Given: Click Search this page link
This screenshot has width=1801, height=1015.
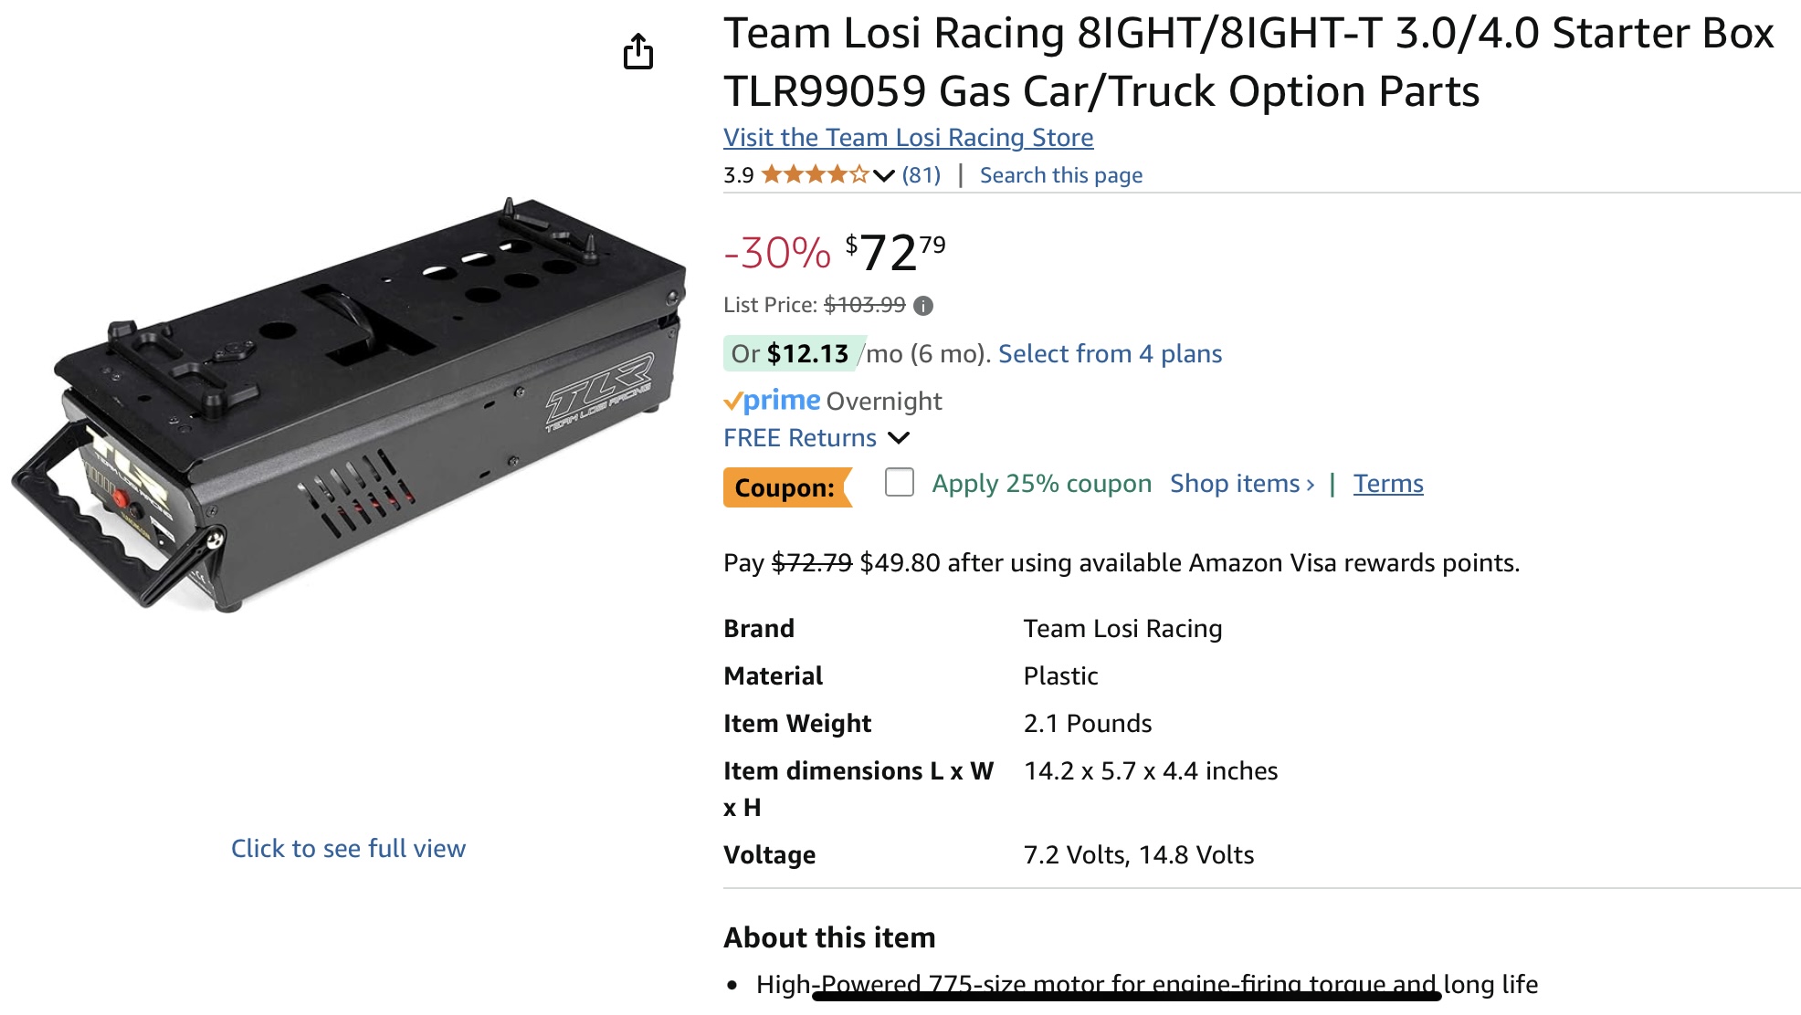Looking at the screenshot, I should click(x=1060, y=175).
